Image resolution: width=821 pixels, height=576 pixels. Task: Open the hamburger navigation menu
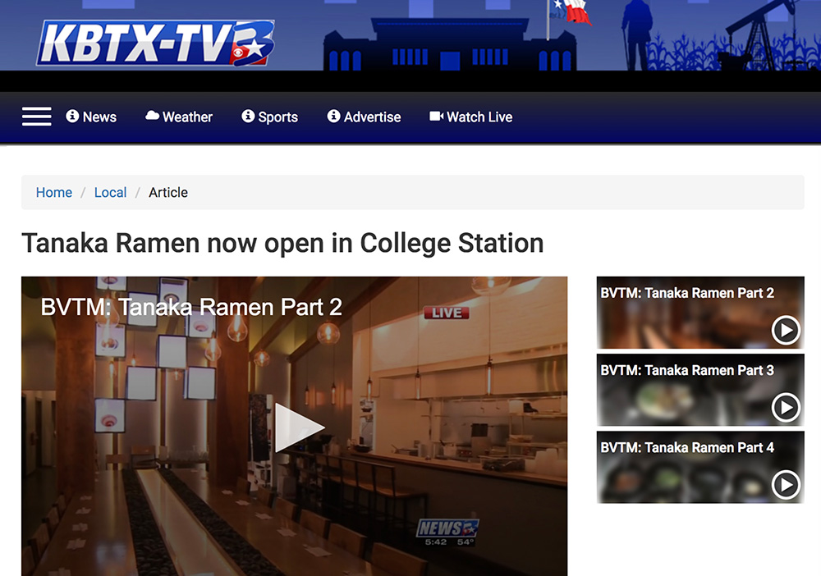click(36, 117)
